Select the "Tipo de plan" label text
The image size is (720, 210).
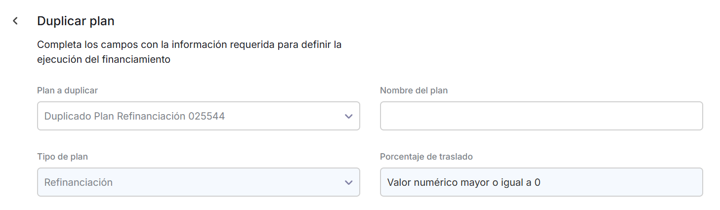62,157
